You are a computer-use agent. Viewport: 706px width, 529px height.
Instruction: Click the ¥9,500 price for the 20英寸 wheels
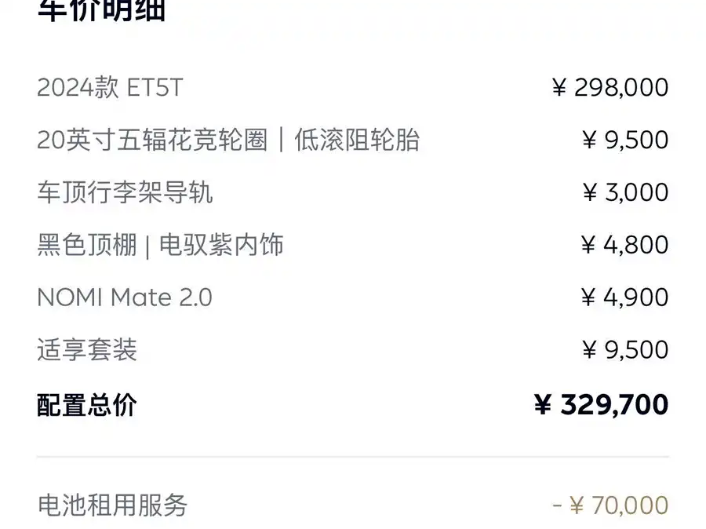click(624, 140)
